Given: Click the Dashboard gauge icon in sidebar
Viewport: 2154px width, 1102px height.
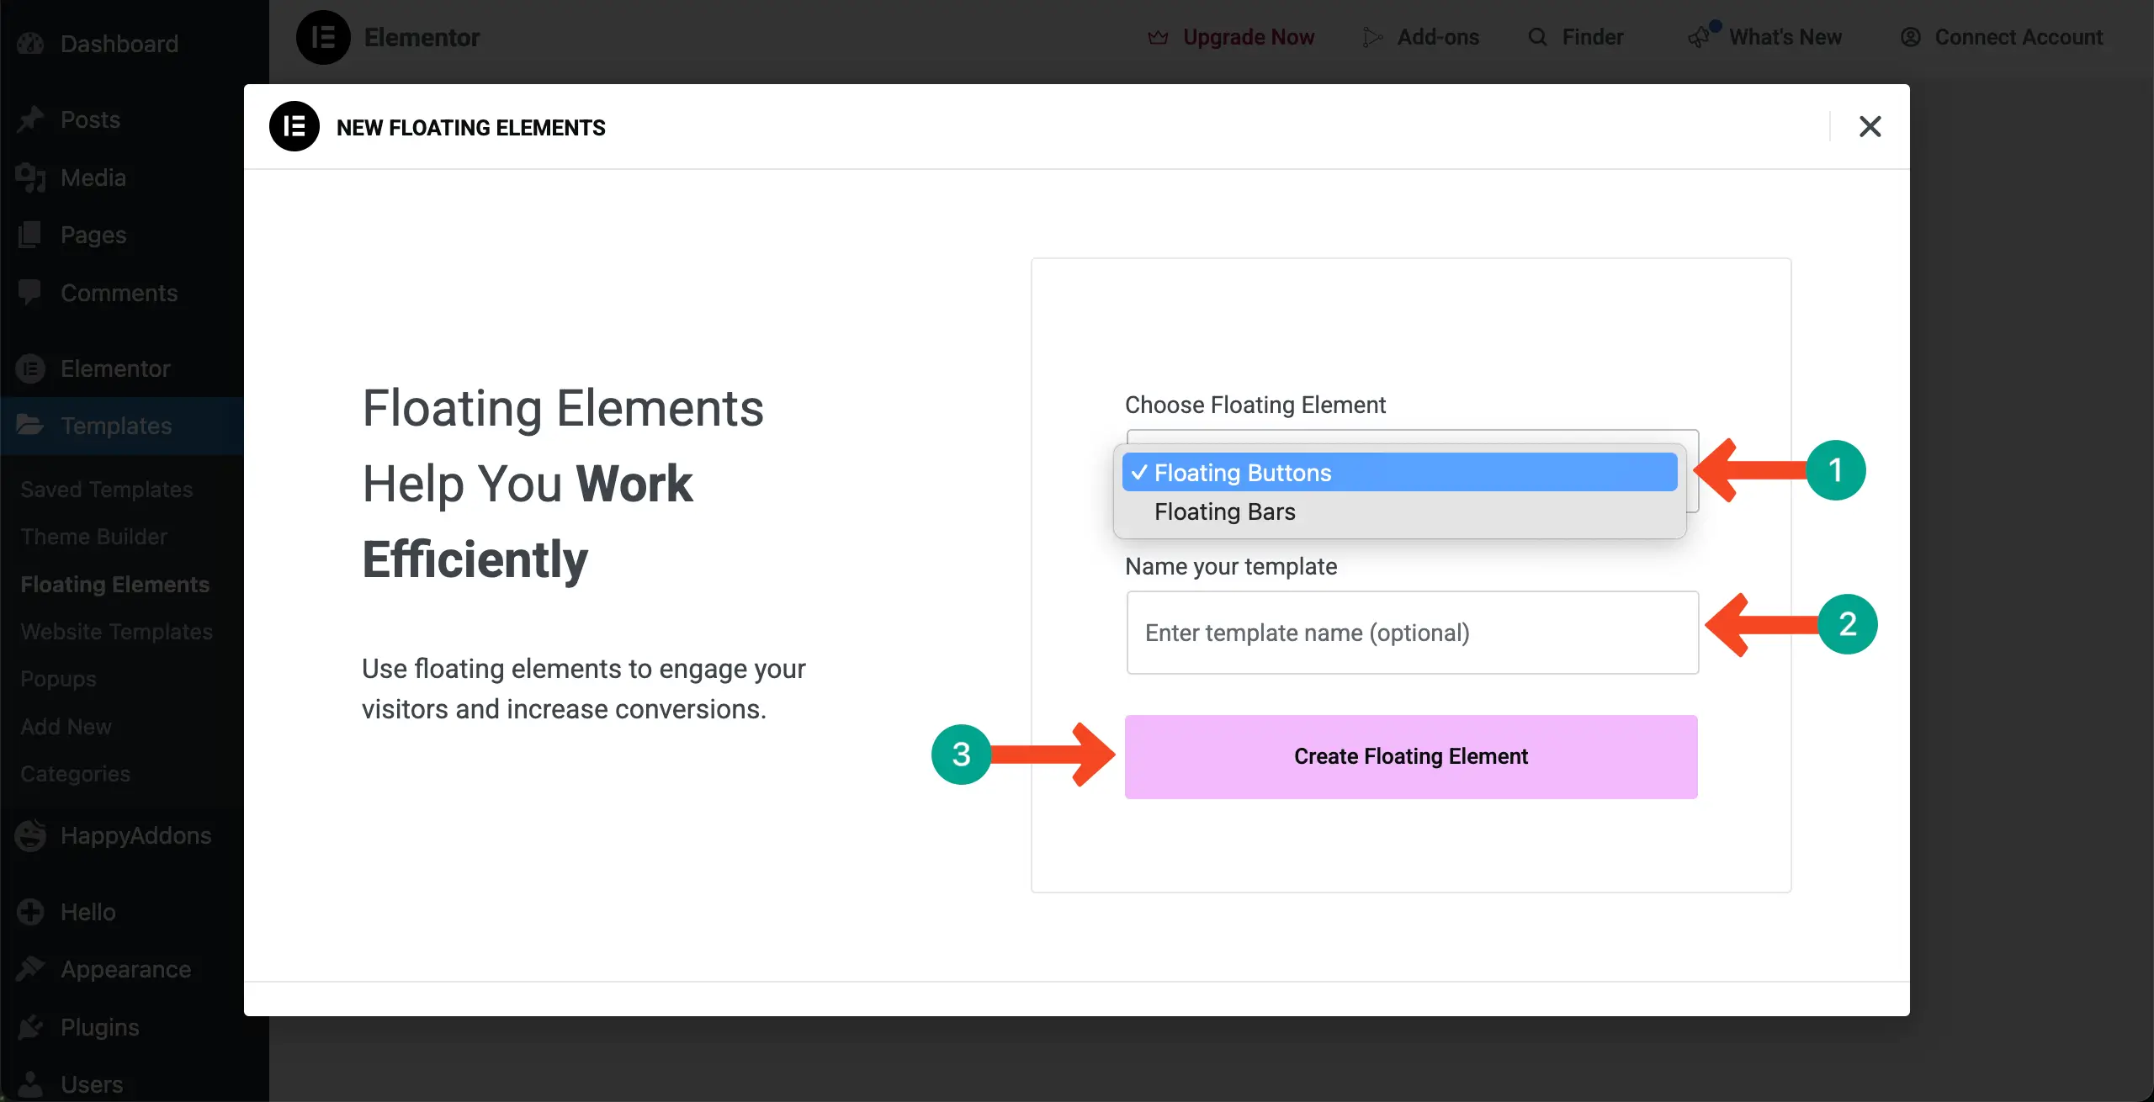Looking at the screenshot, I should pos(30,43).
